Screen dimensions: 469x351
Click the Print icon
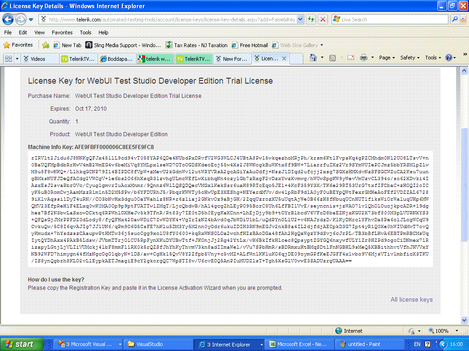pos(363,58)
